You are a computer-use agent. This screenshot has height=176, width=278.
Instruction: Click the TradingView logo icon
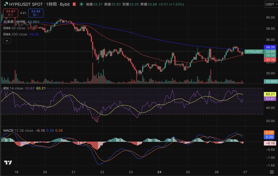pyautogui.click(x=8, y=162)
